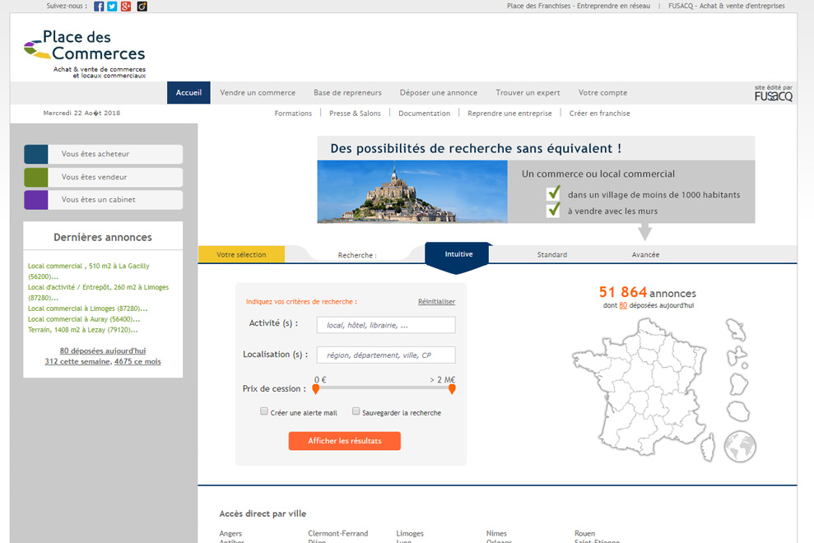The image size is (814, 543).
Task: Click 'Afficher les résultats' button
Action: point(345,441)
